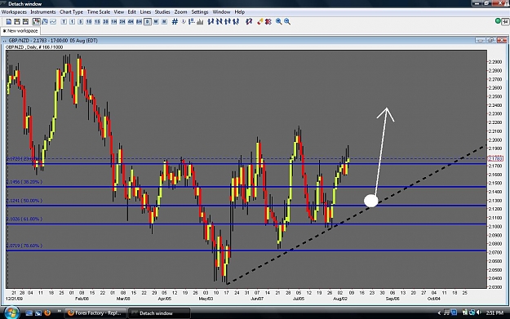510x319 pixels.
Task: Open the Settings menu
Action: [200, 12]
